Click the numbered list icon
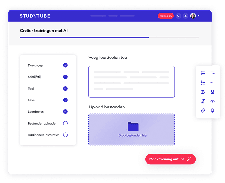Viewport: 225px width, 183px height. pyautogui.click(x=203, y=73)
